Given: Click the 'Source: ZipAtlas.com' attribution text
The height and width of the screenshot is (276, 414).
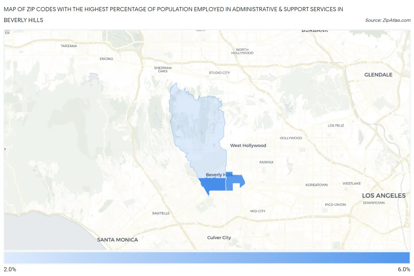Looking at the screenshot, I should 387,20.
